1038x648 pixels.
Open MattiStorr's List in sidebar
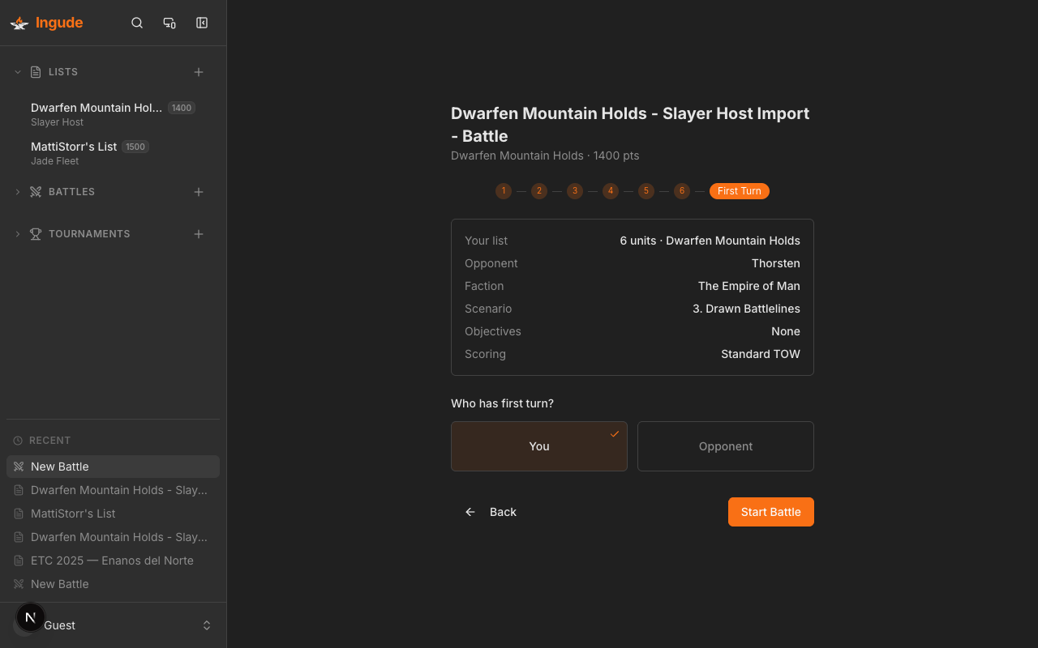[74, 147]
